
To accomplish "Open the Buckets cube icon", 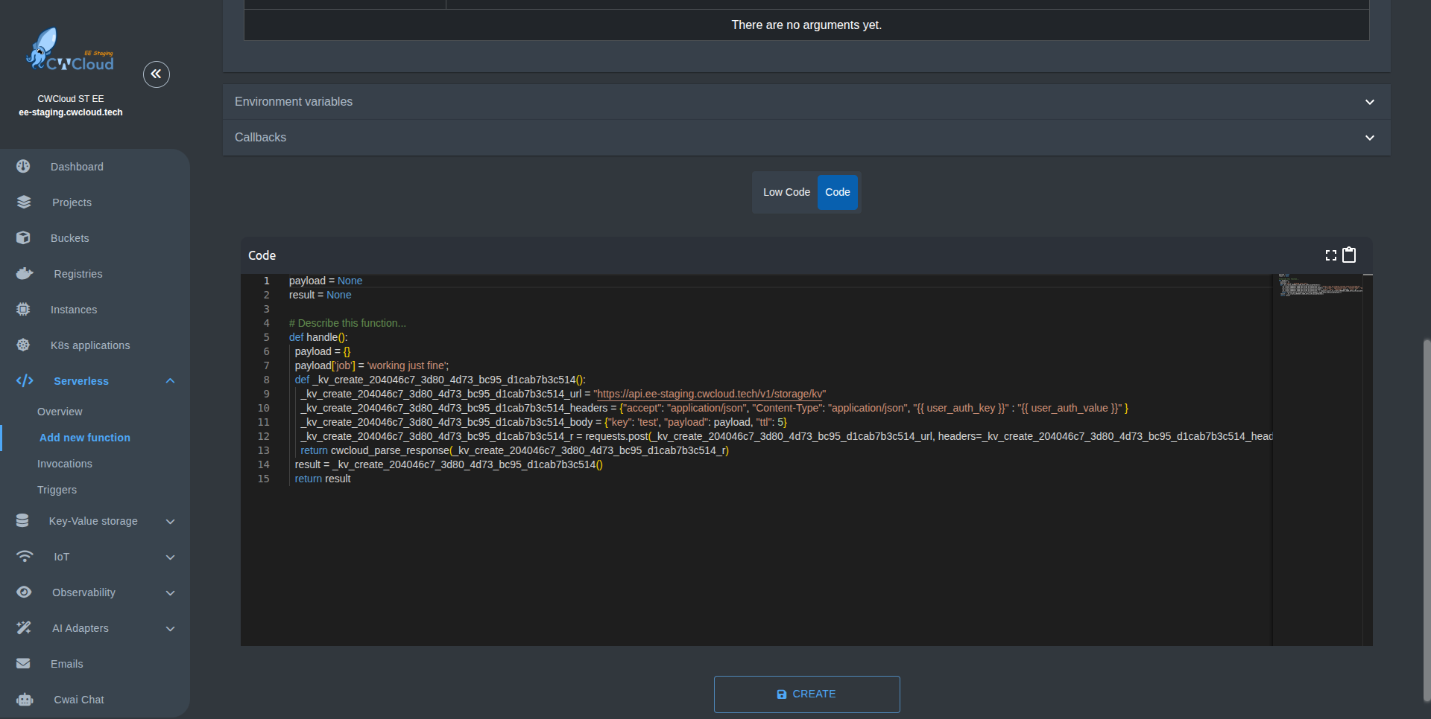I will (x=24, y=238).
